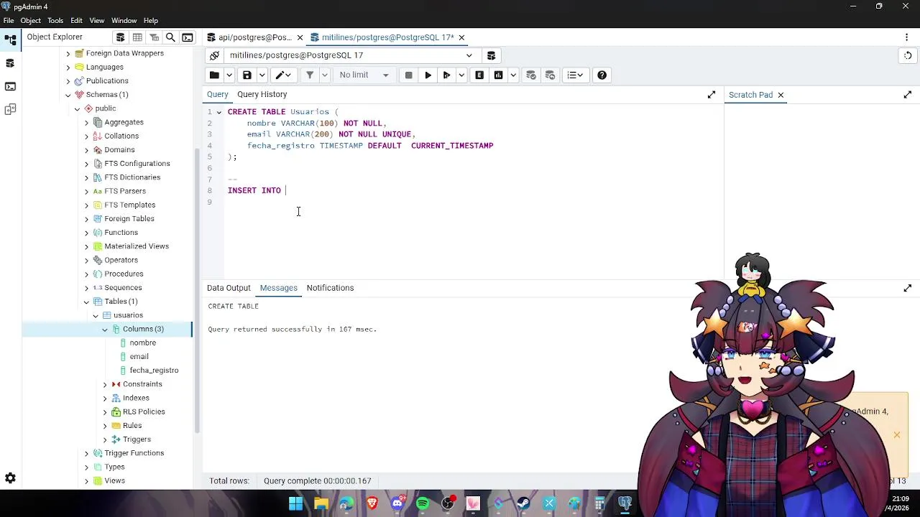Click the connection status plug icon
This screenshot has width=920, height=517.
coord(214,55)
